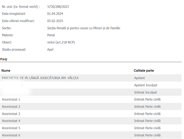Select the Anonimizat 2 row
Image resolution: width=184 pixels, height=139 pixels.
tap(91, 107)
